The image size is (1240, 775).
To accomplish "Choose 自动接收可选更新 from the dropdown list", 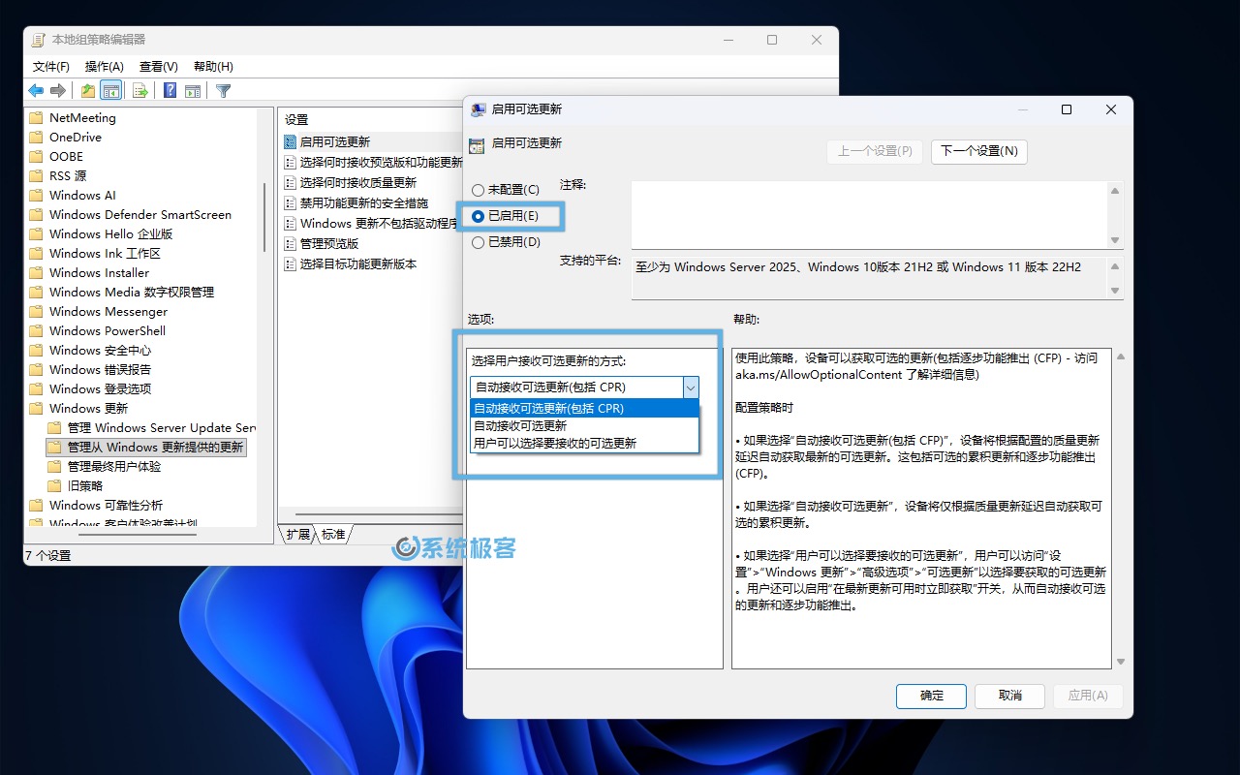I will [x=520, y=425].
